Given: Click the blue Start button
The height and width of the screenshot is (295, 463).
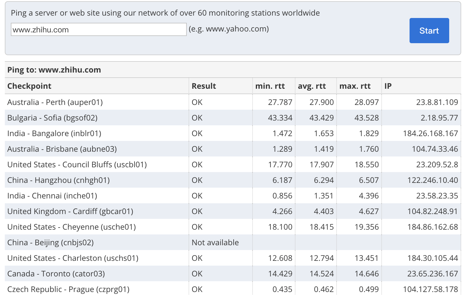Looking at the screenshot, I should tap(429, 31).
